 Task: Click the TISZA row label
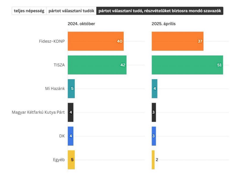click(x=59, y=65)
